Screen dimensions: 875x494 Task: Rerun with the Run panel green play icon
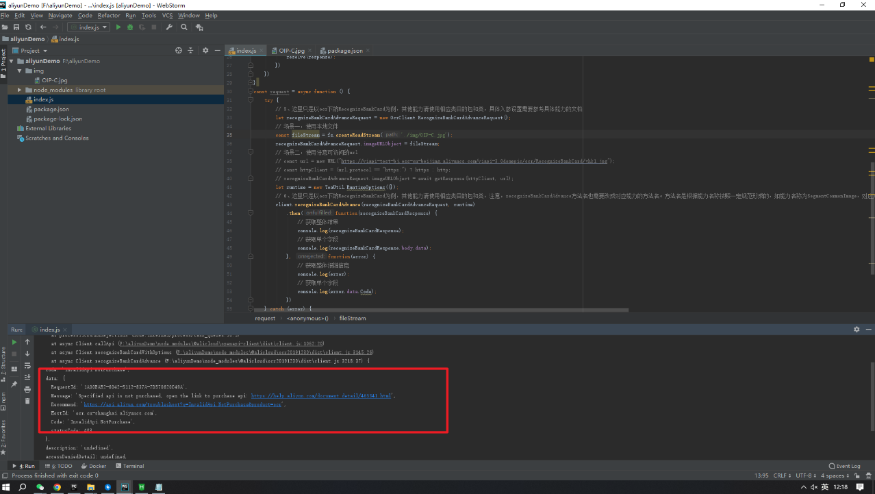coord(14,342)
